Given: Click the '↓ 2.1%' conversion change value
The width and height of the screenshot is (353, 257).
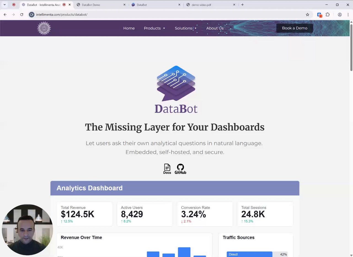Looking at the screenshot, I should click(186, 221).
